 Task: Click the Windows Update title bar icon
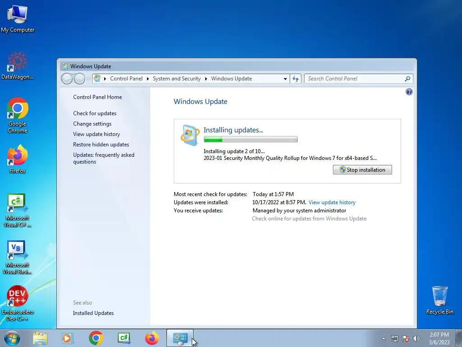(65, 66)
